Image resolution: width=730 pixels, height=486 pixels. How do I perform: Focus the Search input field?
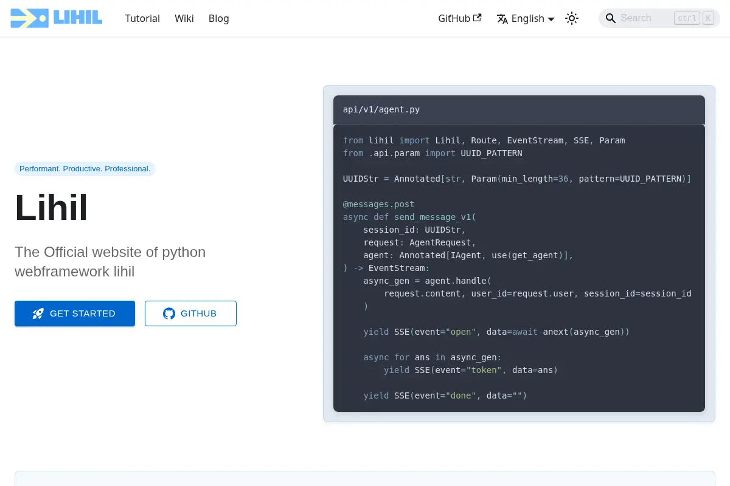tap(659, 18)
